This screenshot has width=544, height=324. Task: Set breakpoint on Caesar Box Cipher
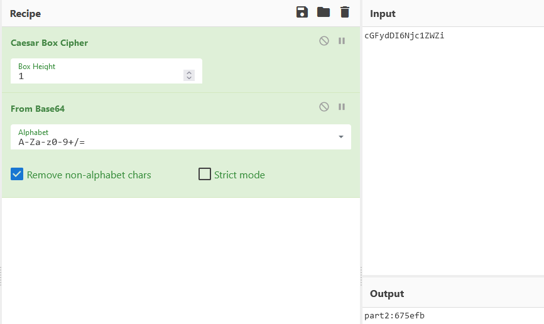coord(342,41)
